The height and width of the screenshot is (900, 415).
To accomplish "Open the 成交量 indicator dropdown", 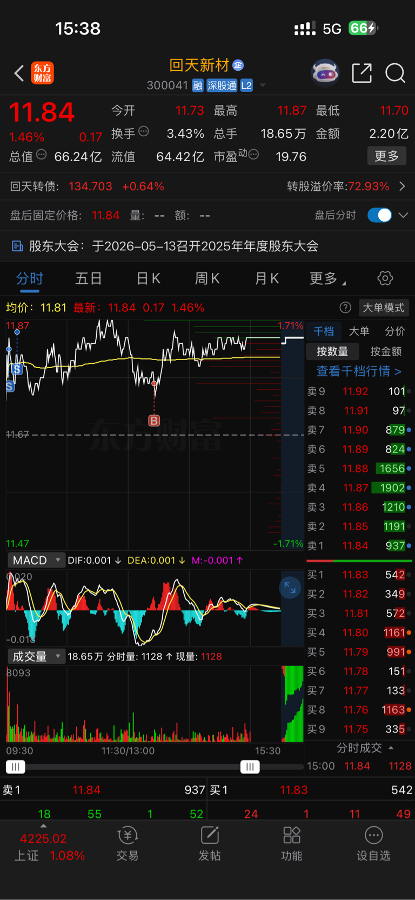I will tap(36, 657).
